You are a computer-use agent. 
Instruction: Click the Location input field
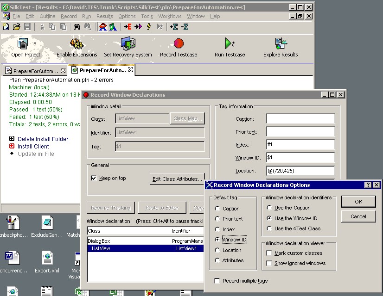click(300, 171)
